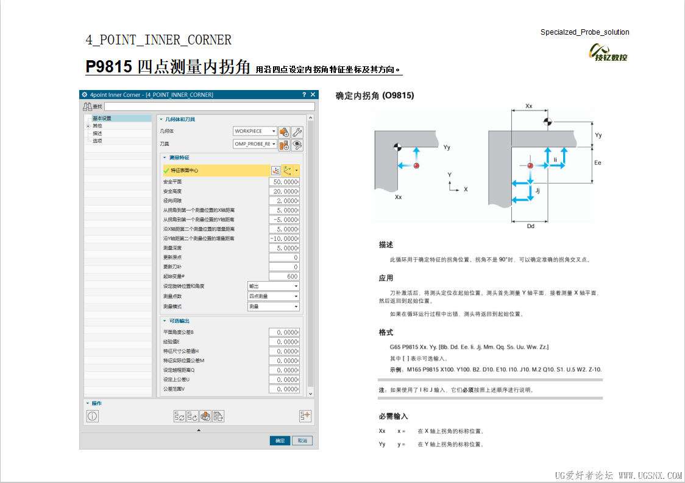Click the List tool path icon
This screenshot has width=685, height=483.
coord(218,417)
